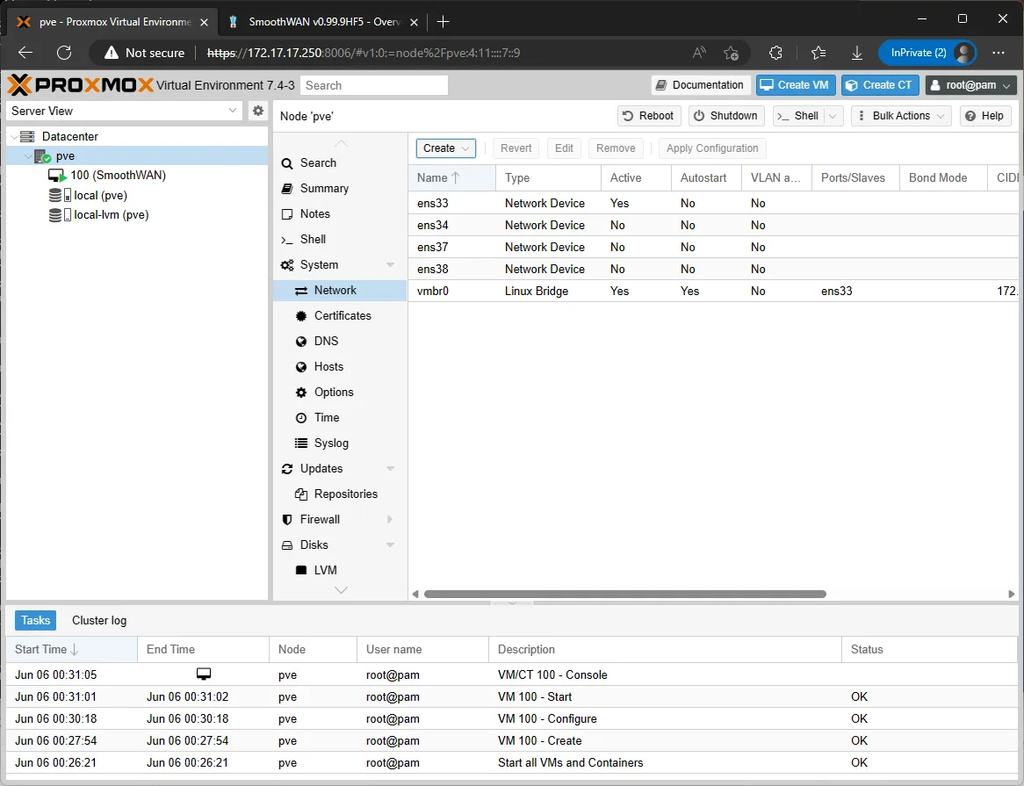Sort network table by Name column
The height and width of the screenshot is (786, 1024).
pyautogui.click(x=452, y=177)
